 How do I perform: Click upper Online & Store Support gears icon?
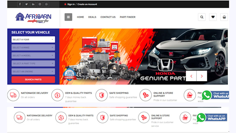coord(145,95)
